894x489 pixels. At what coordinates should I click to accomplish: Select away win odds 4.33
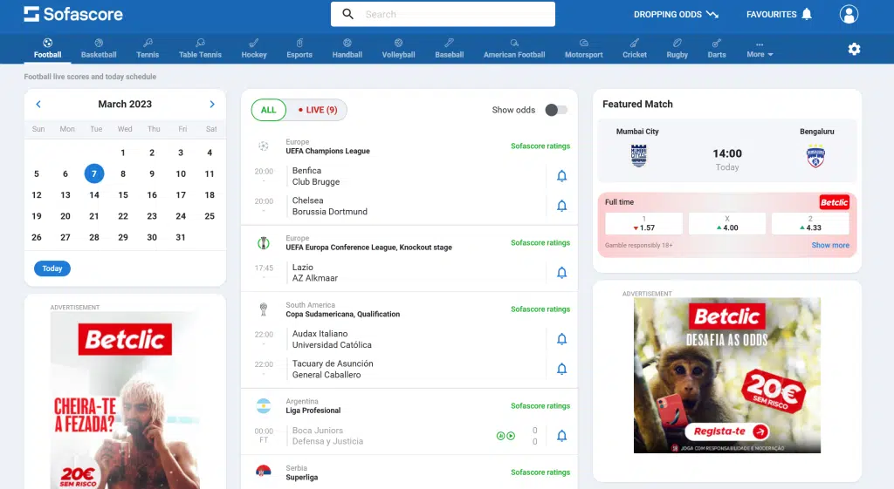coord(810,223)
